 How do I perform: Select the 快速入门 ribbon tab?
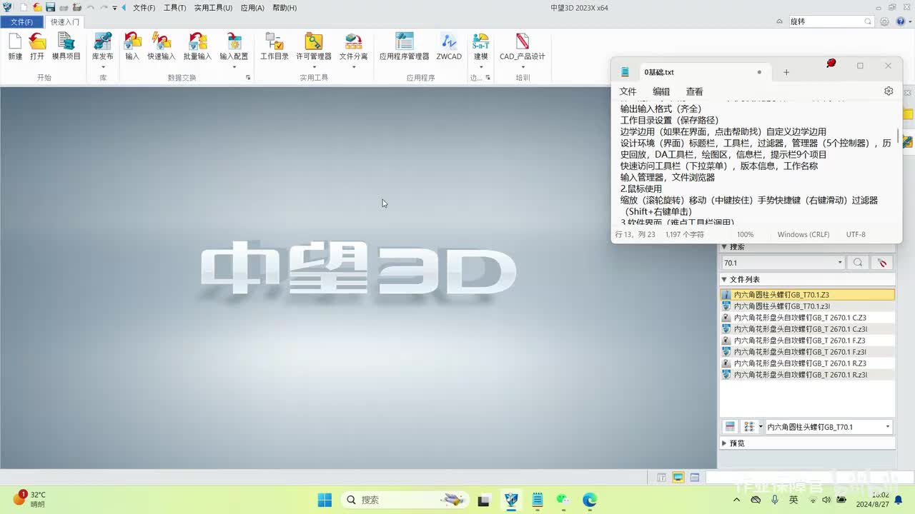[x=65, y=22]
